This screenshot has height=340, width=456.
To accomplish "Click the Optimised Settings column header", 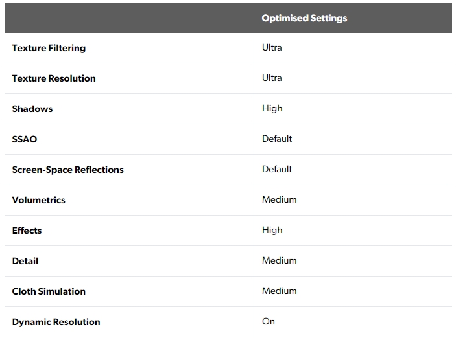I will [304, 18].
